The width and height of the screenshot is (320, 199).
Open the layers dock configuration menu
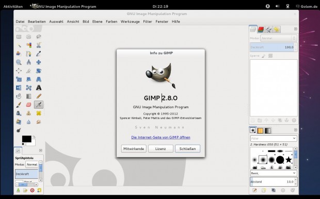(296, 29)
